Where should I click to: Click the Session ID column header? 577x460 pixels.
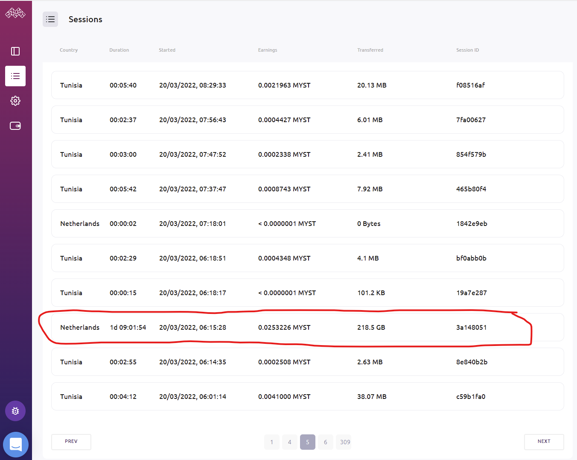point(467,50)
